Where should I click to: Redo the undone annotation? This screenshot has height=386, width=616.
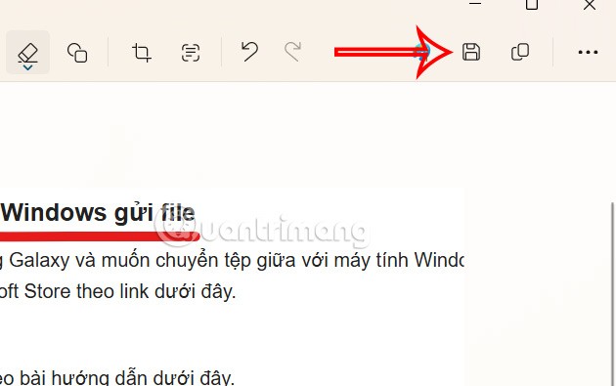coord(293,52)
